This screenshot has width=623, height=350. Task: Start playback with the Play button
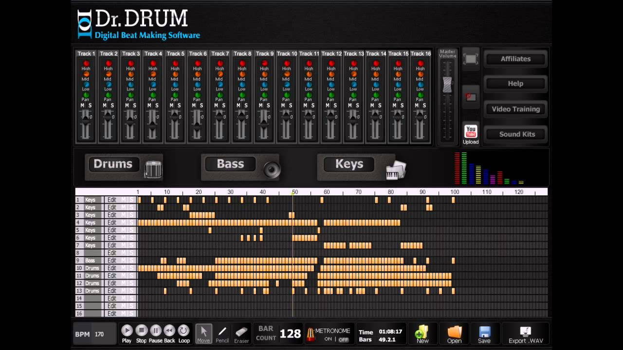click(x=127, y=331)
